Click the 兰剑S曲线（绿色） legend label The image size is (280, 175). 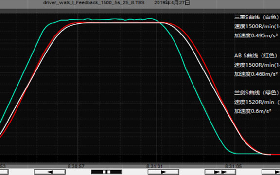(257, 93)
